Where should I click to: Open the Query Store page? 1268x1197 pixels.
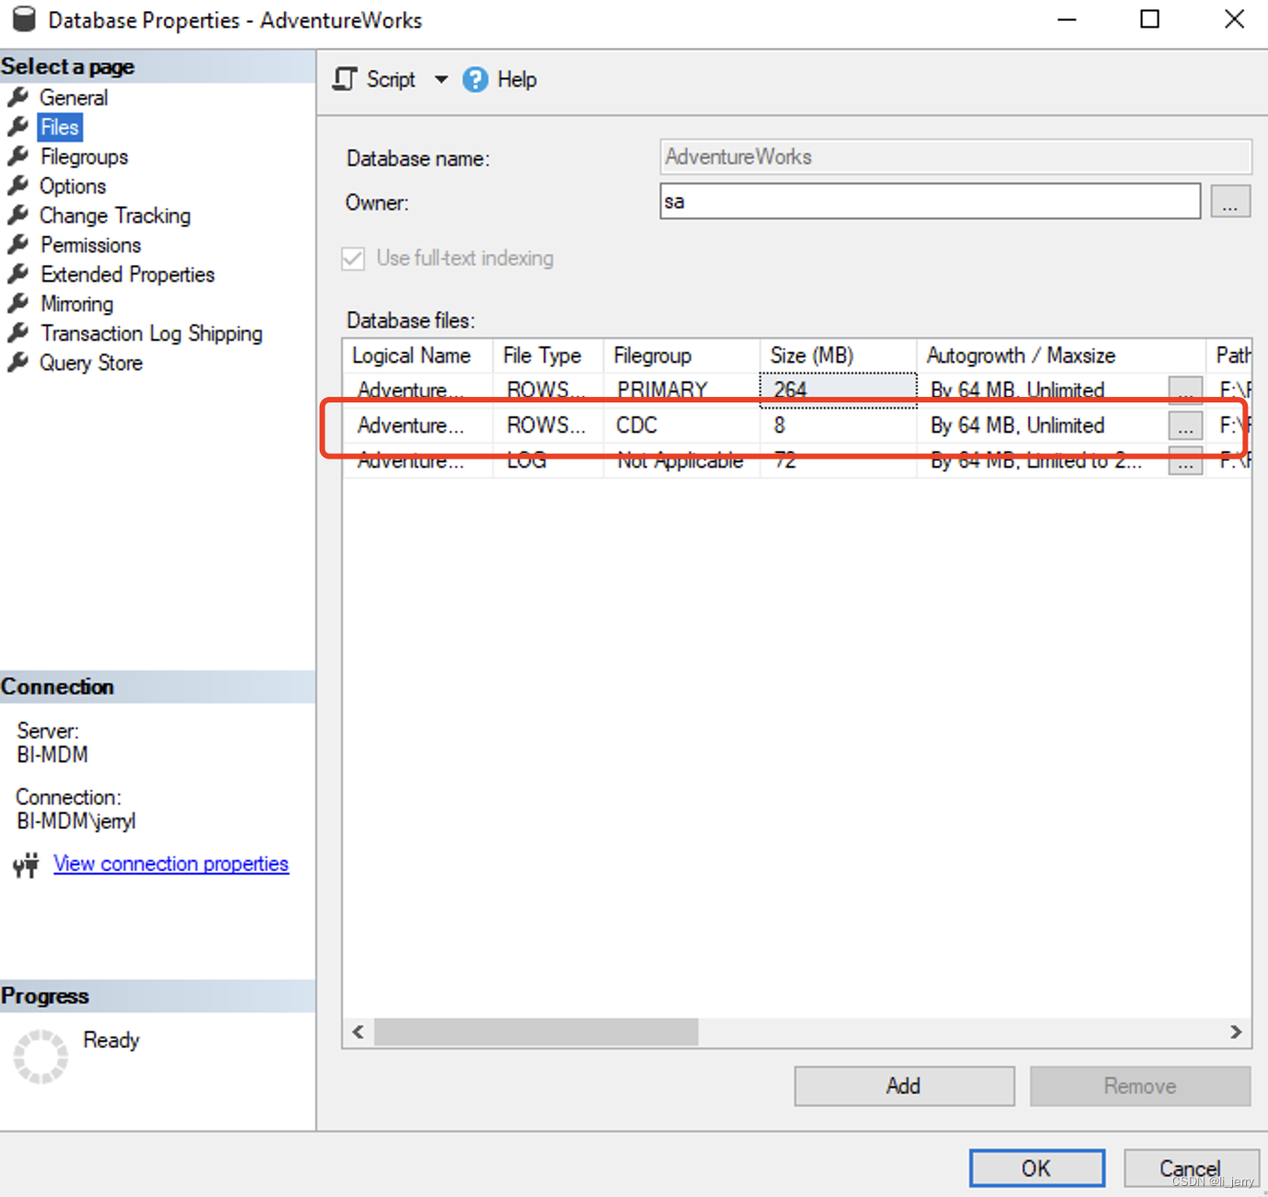pos(90,363)
